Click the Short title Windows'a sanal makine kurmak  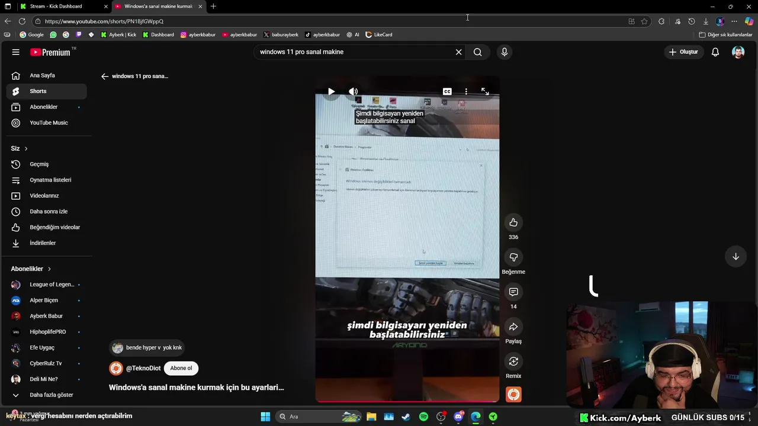pyautogui.click(x=197, y=388)
